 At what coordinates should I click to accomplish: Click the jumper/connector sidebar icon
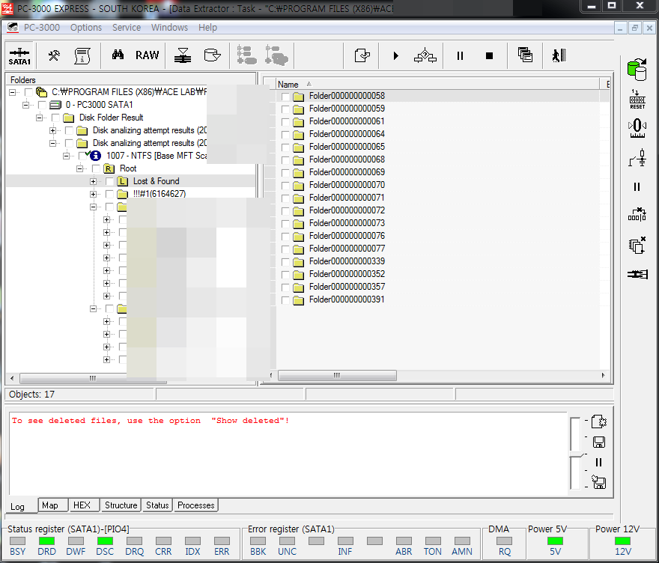point(637,158)
